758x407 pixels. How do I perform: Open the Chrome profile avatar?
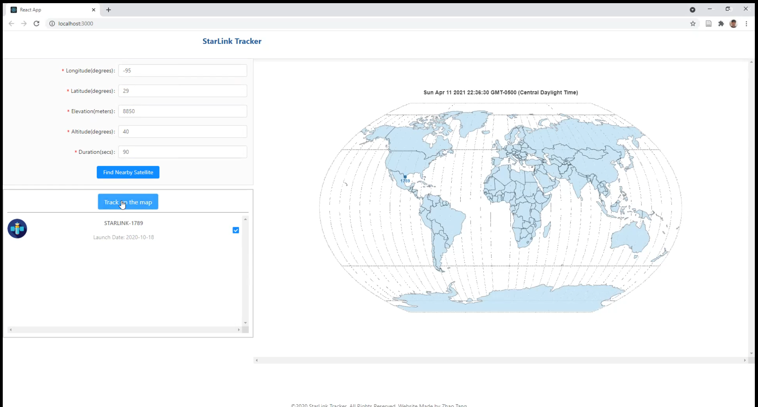734,24
